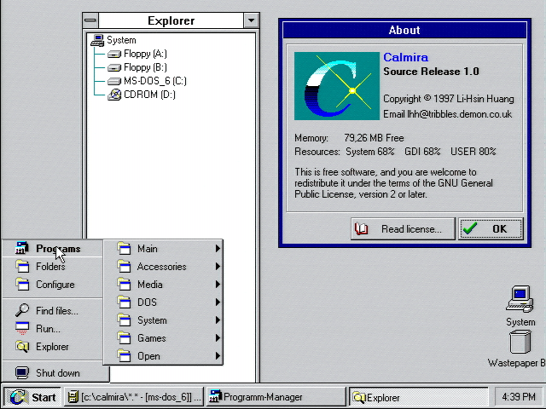
Task: Select the CDROM (D:) drive icon
Action: 115,95
